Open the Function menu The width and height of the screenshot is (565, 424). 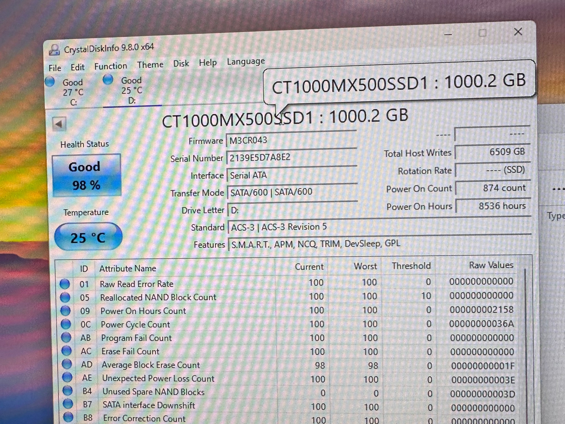111,66
